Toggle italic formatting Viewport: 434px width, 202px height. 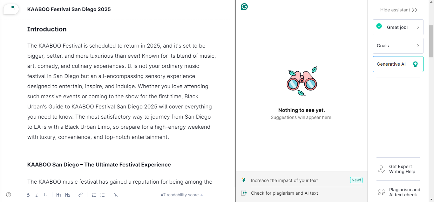coord(37,195)
